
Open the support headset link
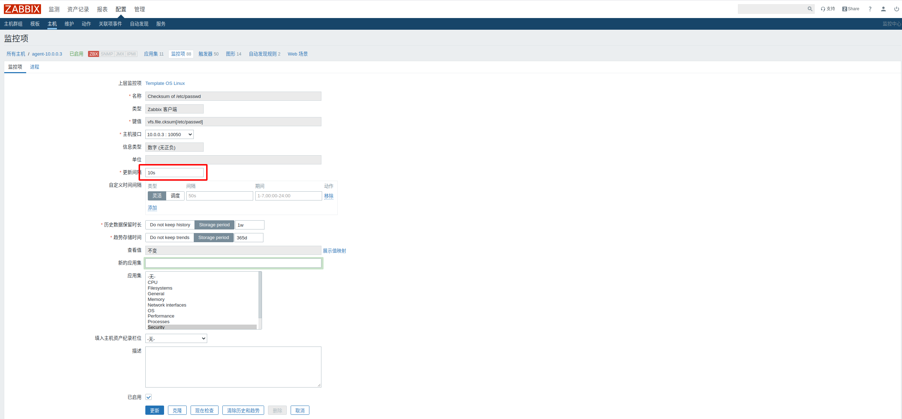click(828, 9)
